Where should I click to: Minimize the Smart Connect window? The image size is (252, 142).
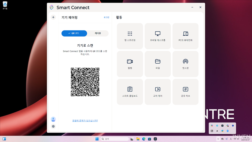(x=192, y=7)
